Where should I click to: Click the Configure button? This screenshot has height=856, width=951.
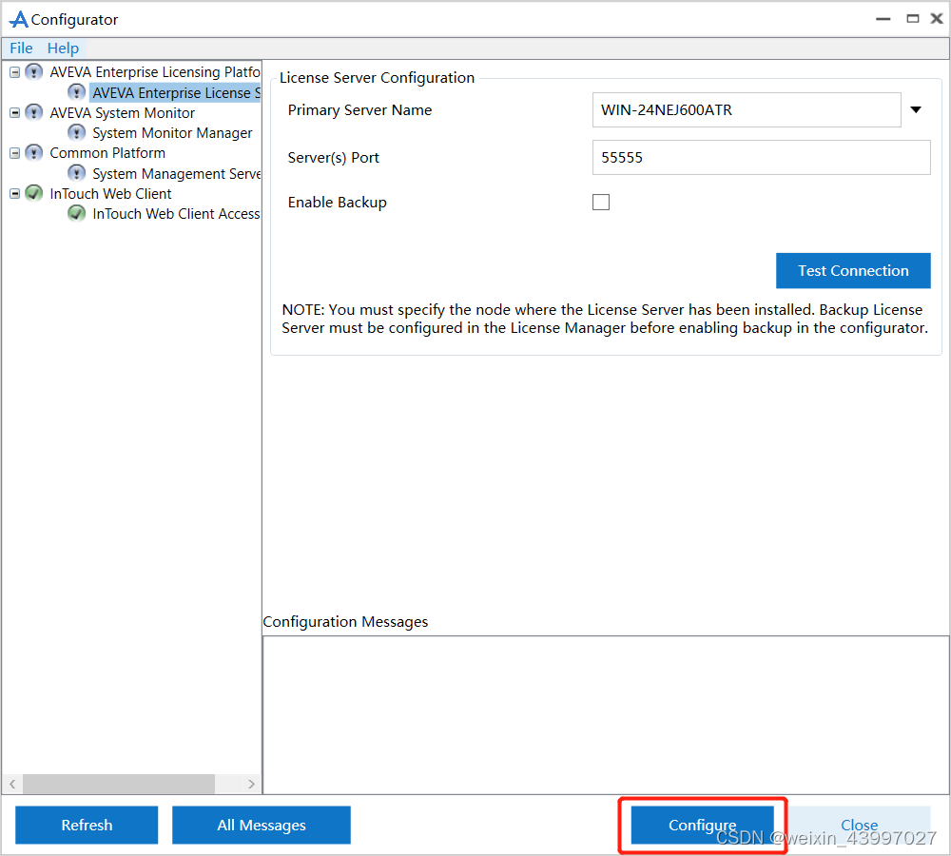pyautogui.click(x=703, y=825)
